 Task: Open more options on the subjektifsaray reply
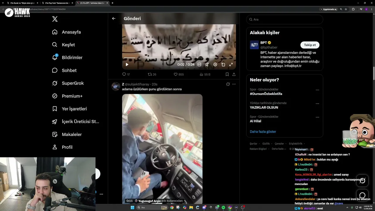click(234, 84)
